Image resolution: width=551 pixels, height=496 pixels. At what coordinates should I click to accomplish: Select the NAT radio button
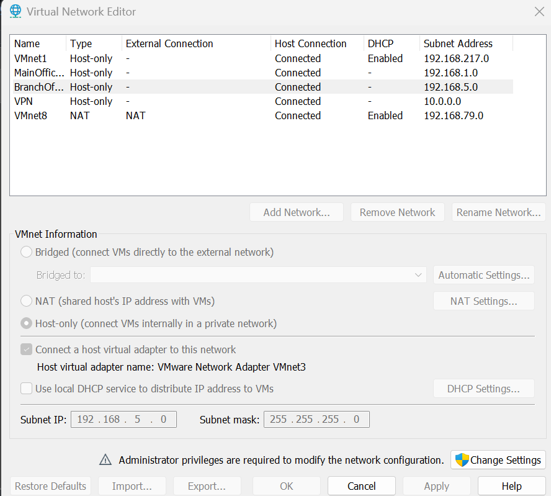click(26, 301)
